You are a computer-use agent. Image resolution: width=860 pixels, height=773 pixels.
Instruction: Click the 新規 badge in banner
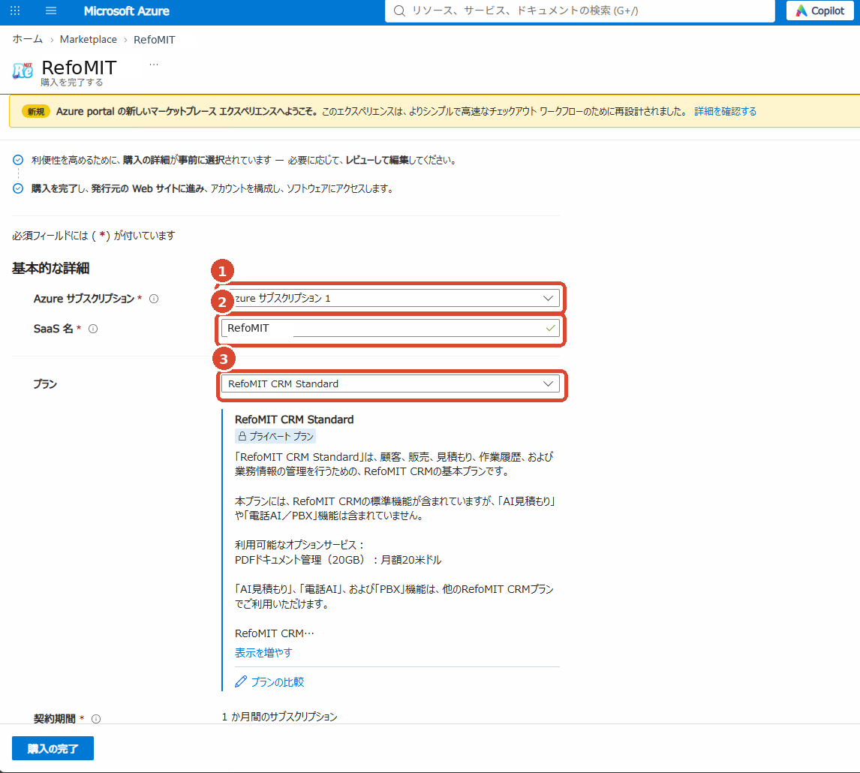pyautogui.click(x=36, y=111)
